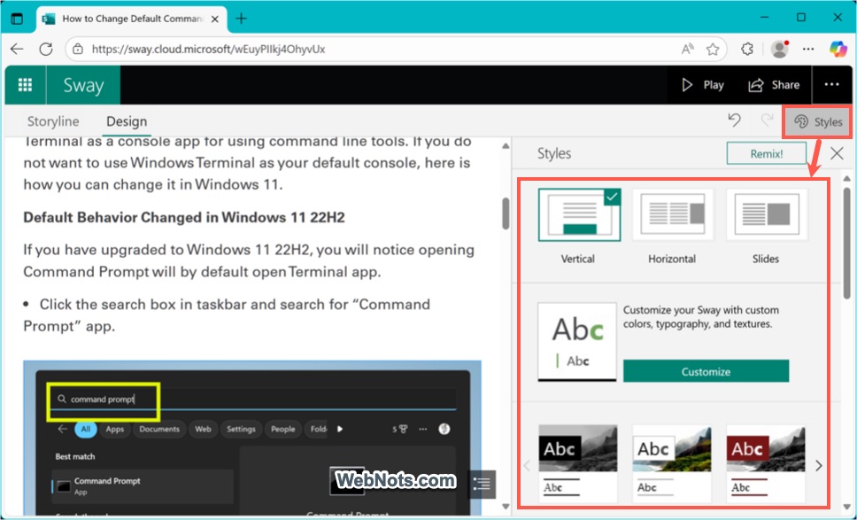Screen dimensions: 857x520
Task: Open the large Abc style preview
Action: (577, 342)
